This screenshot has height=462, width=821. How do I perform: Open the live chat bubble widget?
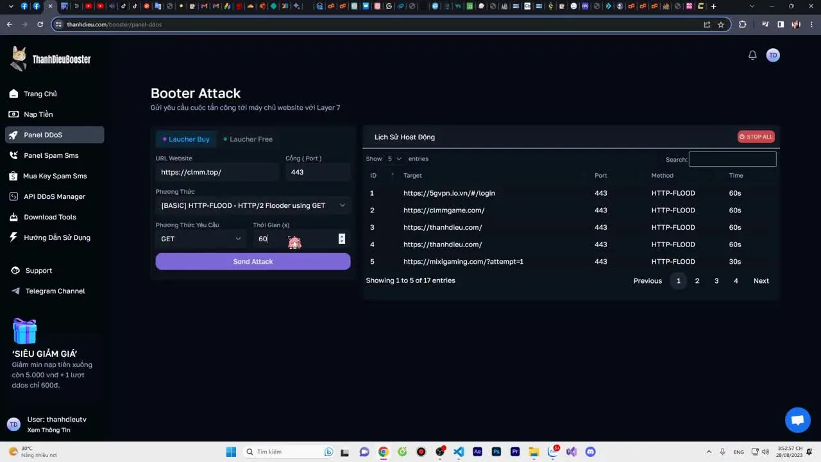tap(797, 420)
